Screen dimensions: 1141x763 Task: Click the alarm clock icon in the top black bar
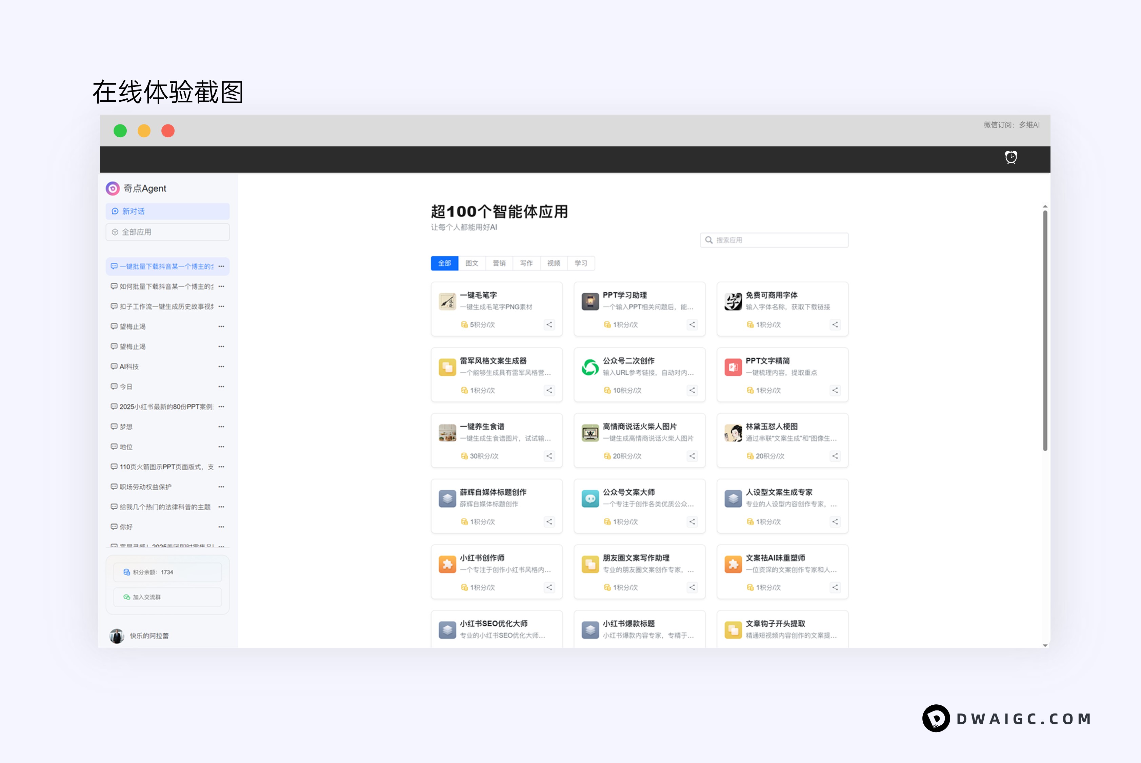(1011, 158)
